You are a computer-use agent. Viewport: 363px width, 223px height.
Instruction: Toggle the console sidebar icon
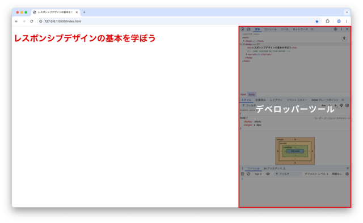243,174
